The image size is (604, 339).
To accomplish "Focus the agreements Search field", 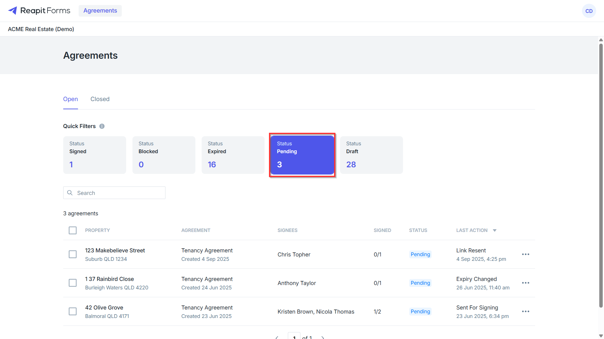I will 114,193.
